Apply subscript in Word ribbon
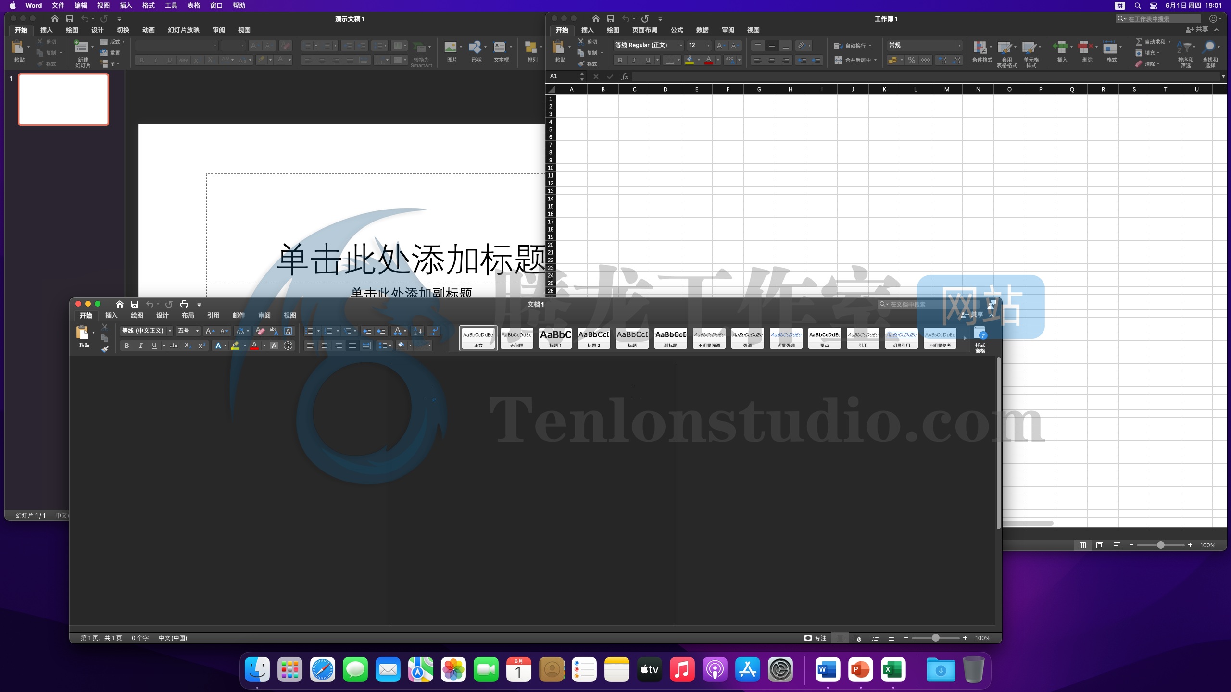 click(x=188, y=346)
